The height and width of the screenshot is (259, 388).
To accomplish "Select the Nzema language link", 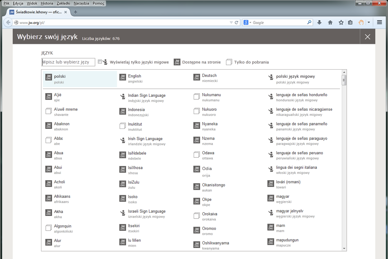I will tap(208, 139).
